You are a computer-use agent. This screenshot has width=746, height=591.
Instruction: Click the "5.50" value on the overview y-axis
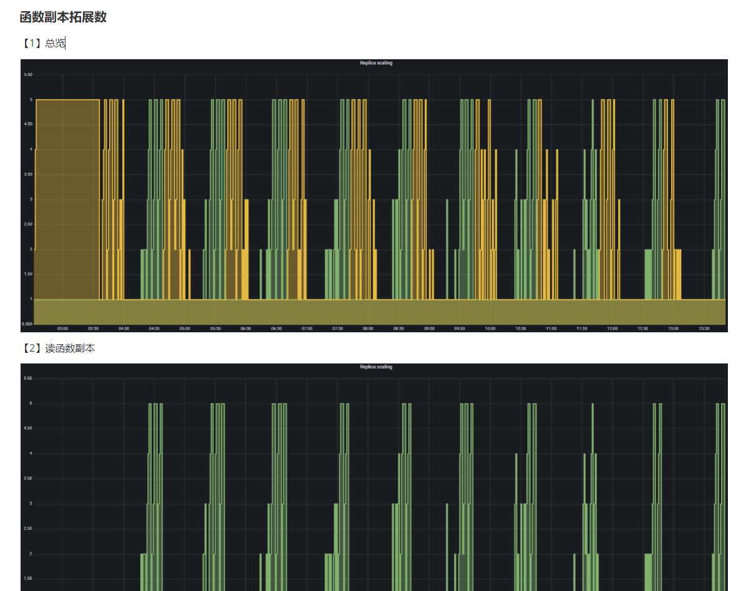[x=27, y=75]
